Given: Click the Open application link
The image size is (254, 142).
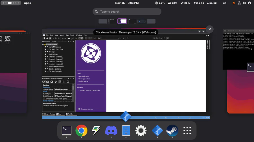Looking at the screenshot, I should (x=84, y=79).
